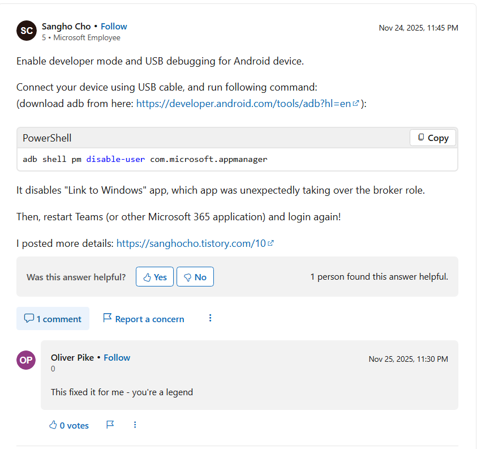Viewport: 481px width, 449px height.
Task: Expand the 1 comment section toggle
Action: (53, 319)
